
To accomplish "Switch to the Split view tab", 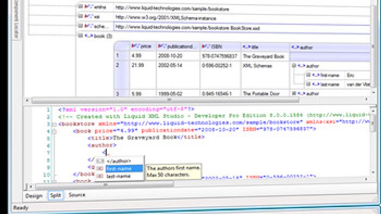I will coord(55,195).
